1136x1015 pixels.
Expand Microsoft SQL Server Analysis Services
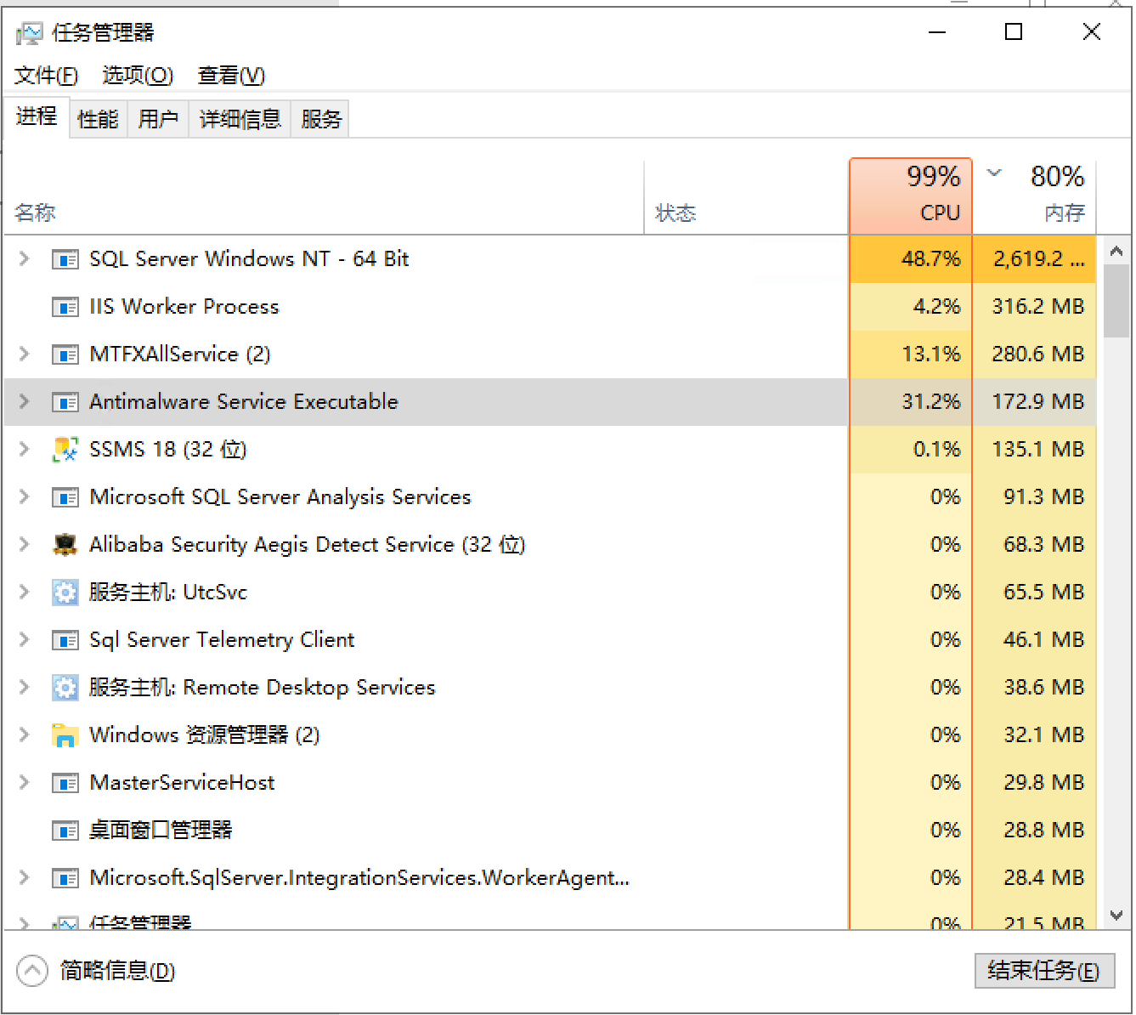pyautogui.click(x=25, y=496)
